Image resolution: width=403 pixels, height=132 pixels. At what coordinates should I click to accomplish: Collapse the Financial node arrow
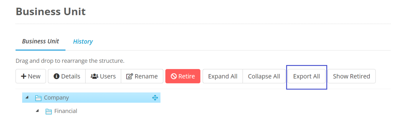(37, 111)
